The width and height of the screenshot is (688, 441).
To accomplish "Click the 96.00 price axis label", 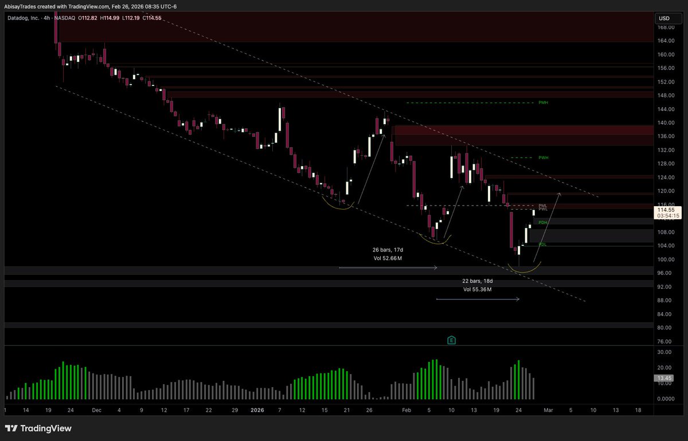I will 666,273.
